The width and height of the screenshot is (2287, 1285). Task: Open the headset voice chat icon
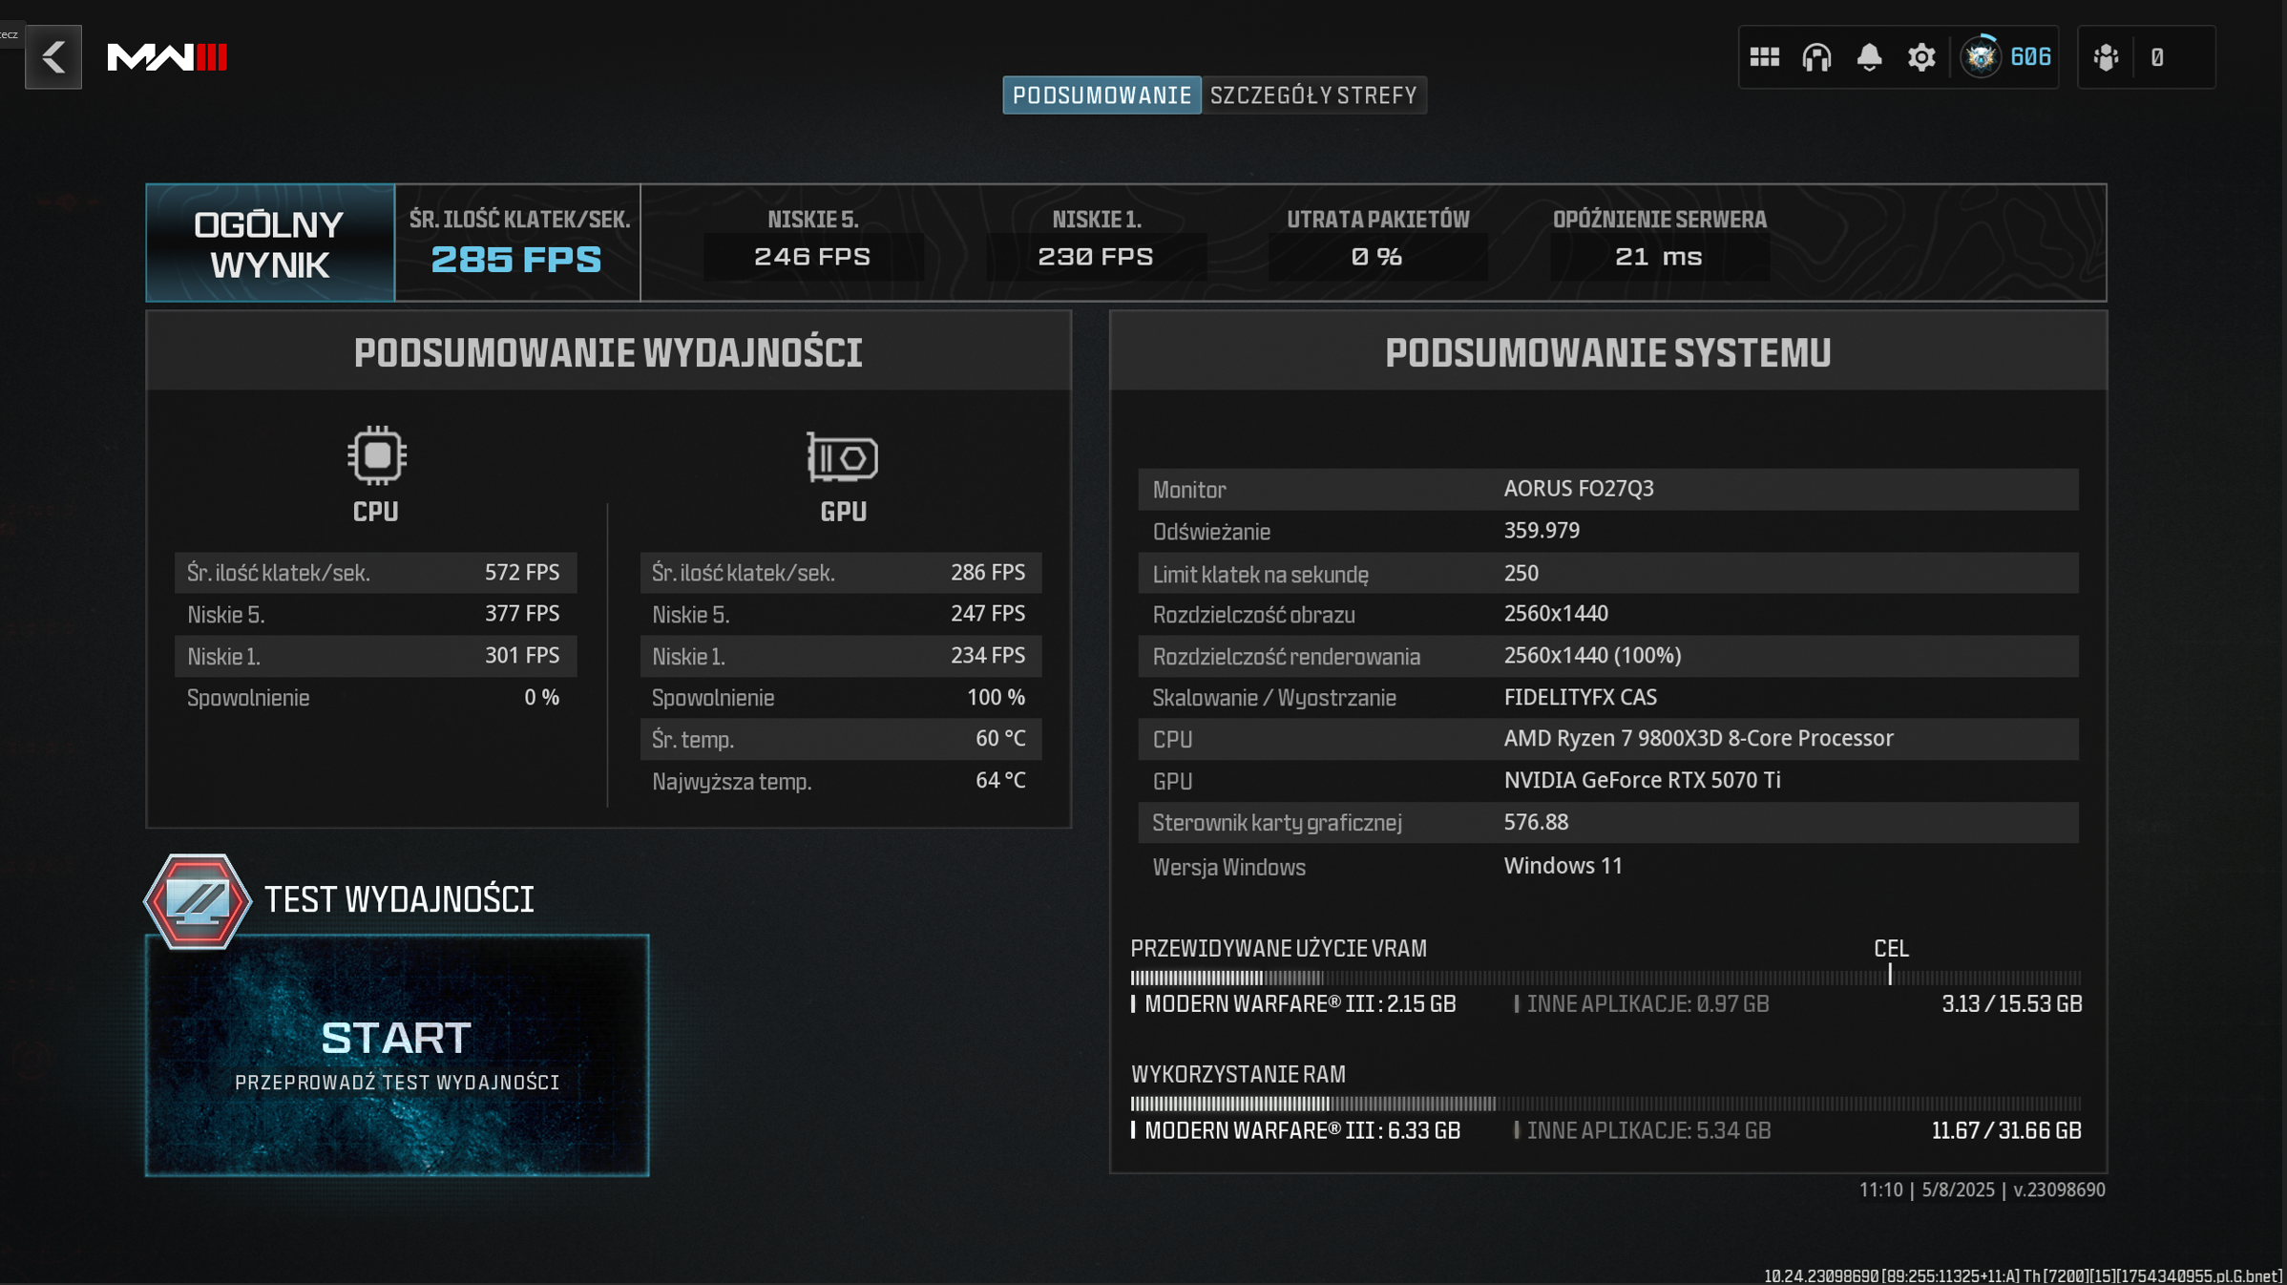(x=1816, y=57)
